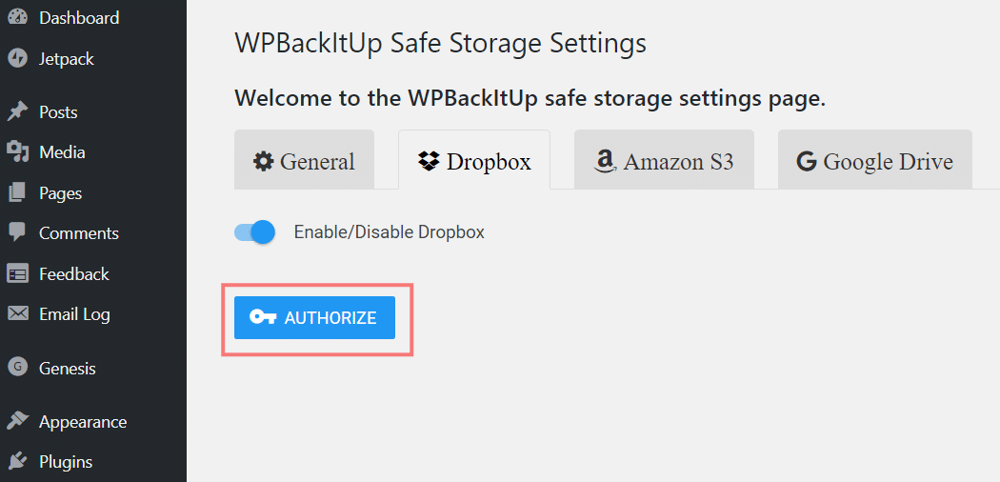Open the General settings tab
Image resolution: width=1000 pixels, height=482 pixels.
304,160
